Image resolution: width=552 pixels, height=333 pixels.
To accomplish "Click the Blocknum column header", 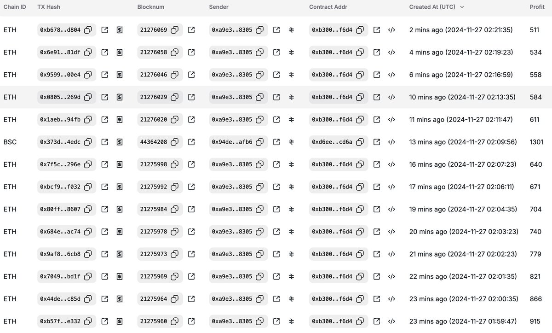I will (151, 7).
